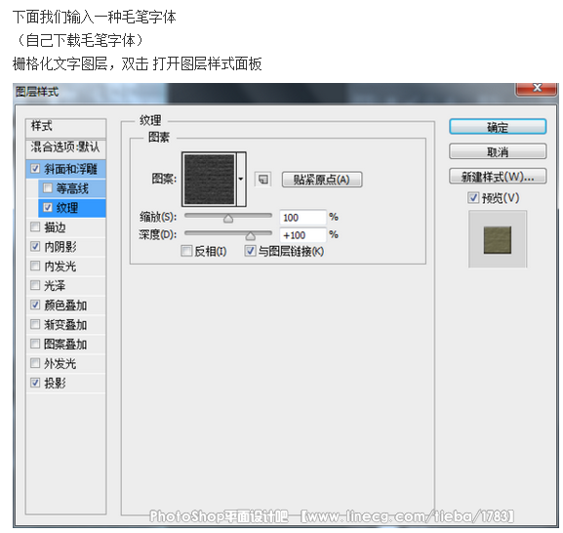The image size is (563, 533).
Task: Enable the 图案叠加 checkbox
Action: (35, 344)
